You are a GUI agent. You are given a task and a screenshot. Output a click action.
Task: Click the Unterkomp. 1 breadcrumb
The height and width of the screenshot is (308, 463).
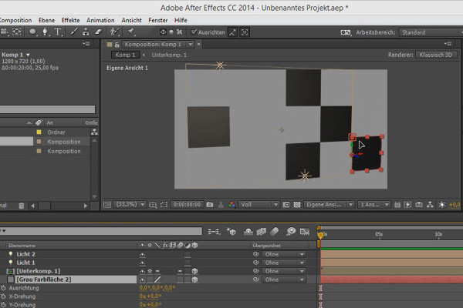169,55
